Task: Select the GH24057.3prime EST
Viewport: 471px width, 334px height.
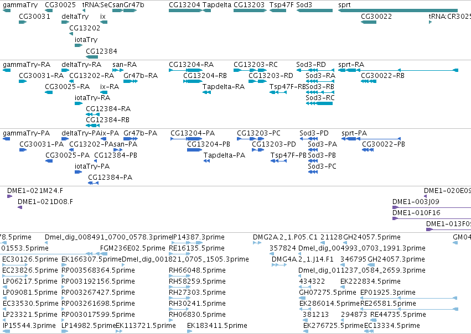Action: (371, 265)
